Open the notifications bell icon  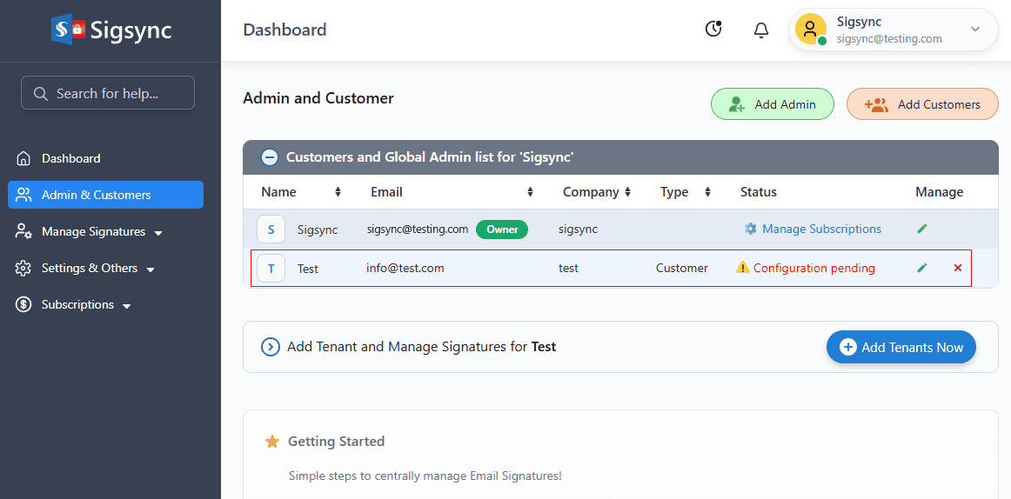click(x=760, y=30)
